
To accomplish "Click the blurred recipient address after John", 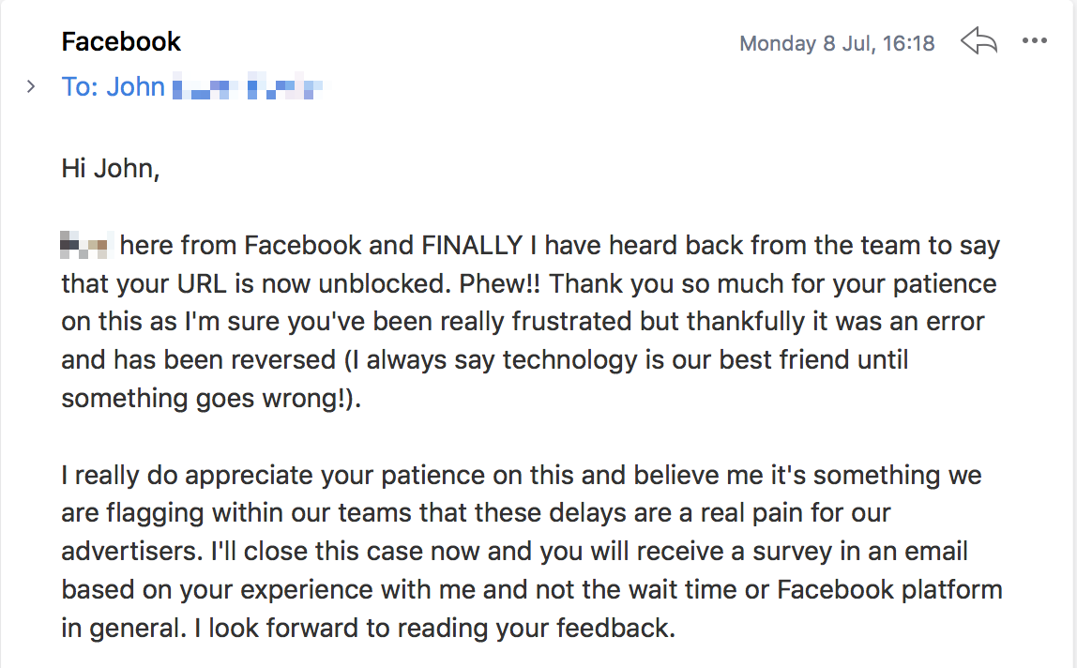I will tap(248, 87).
